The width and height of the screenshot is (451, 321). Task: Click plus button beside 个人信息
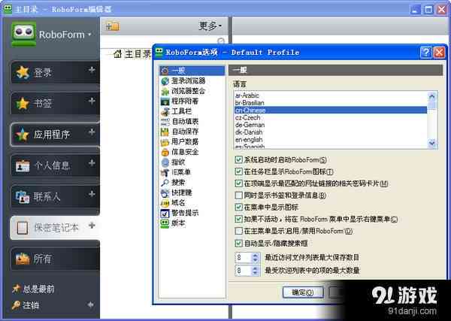point(92,163)
